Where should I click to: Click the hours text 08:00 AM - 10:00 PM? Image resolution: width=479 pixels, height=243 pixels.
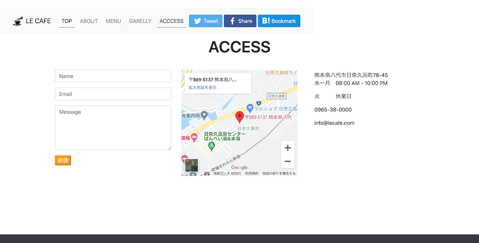[362, 83]
